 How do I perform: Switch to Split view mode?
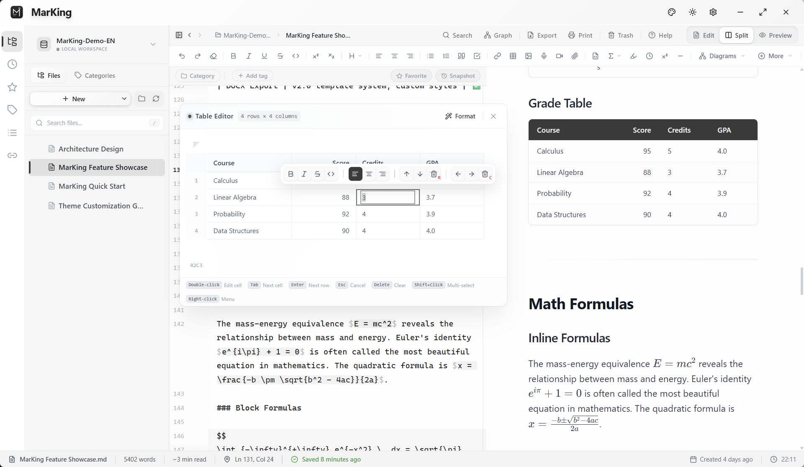click(737, 35)
